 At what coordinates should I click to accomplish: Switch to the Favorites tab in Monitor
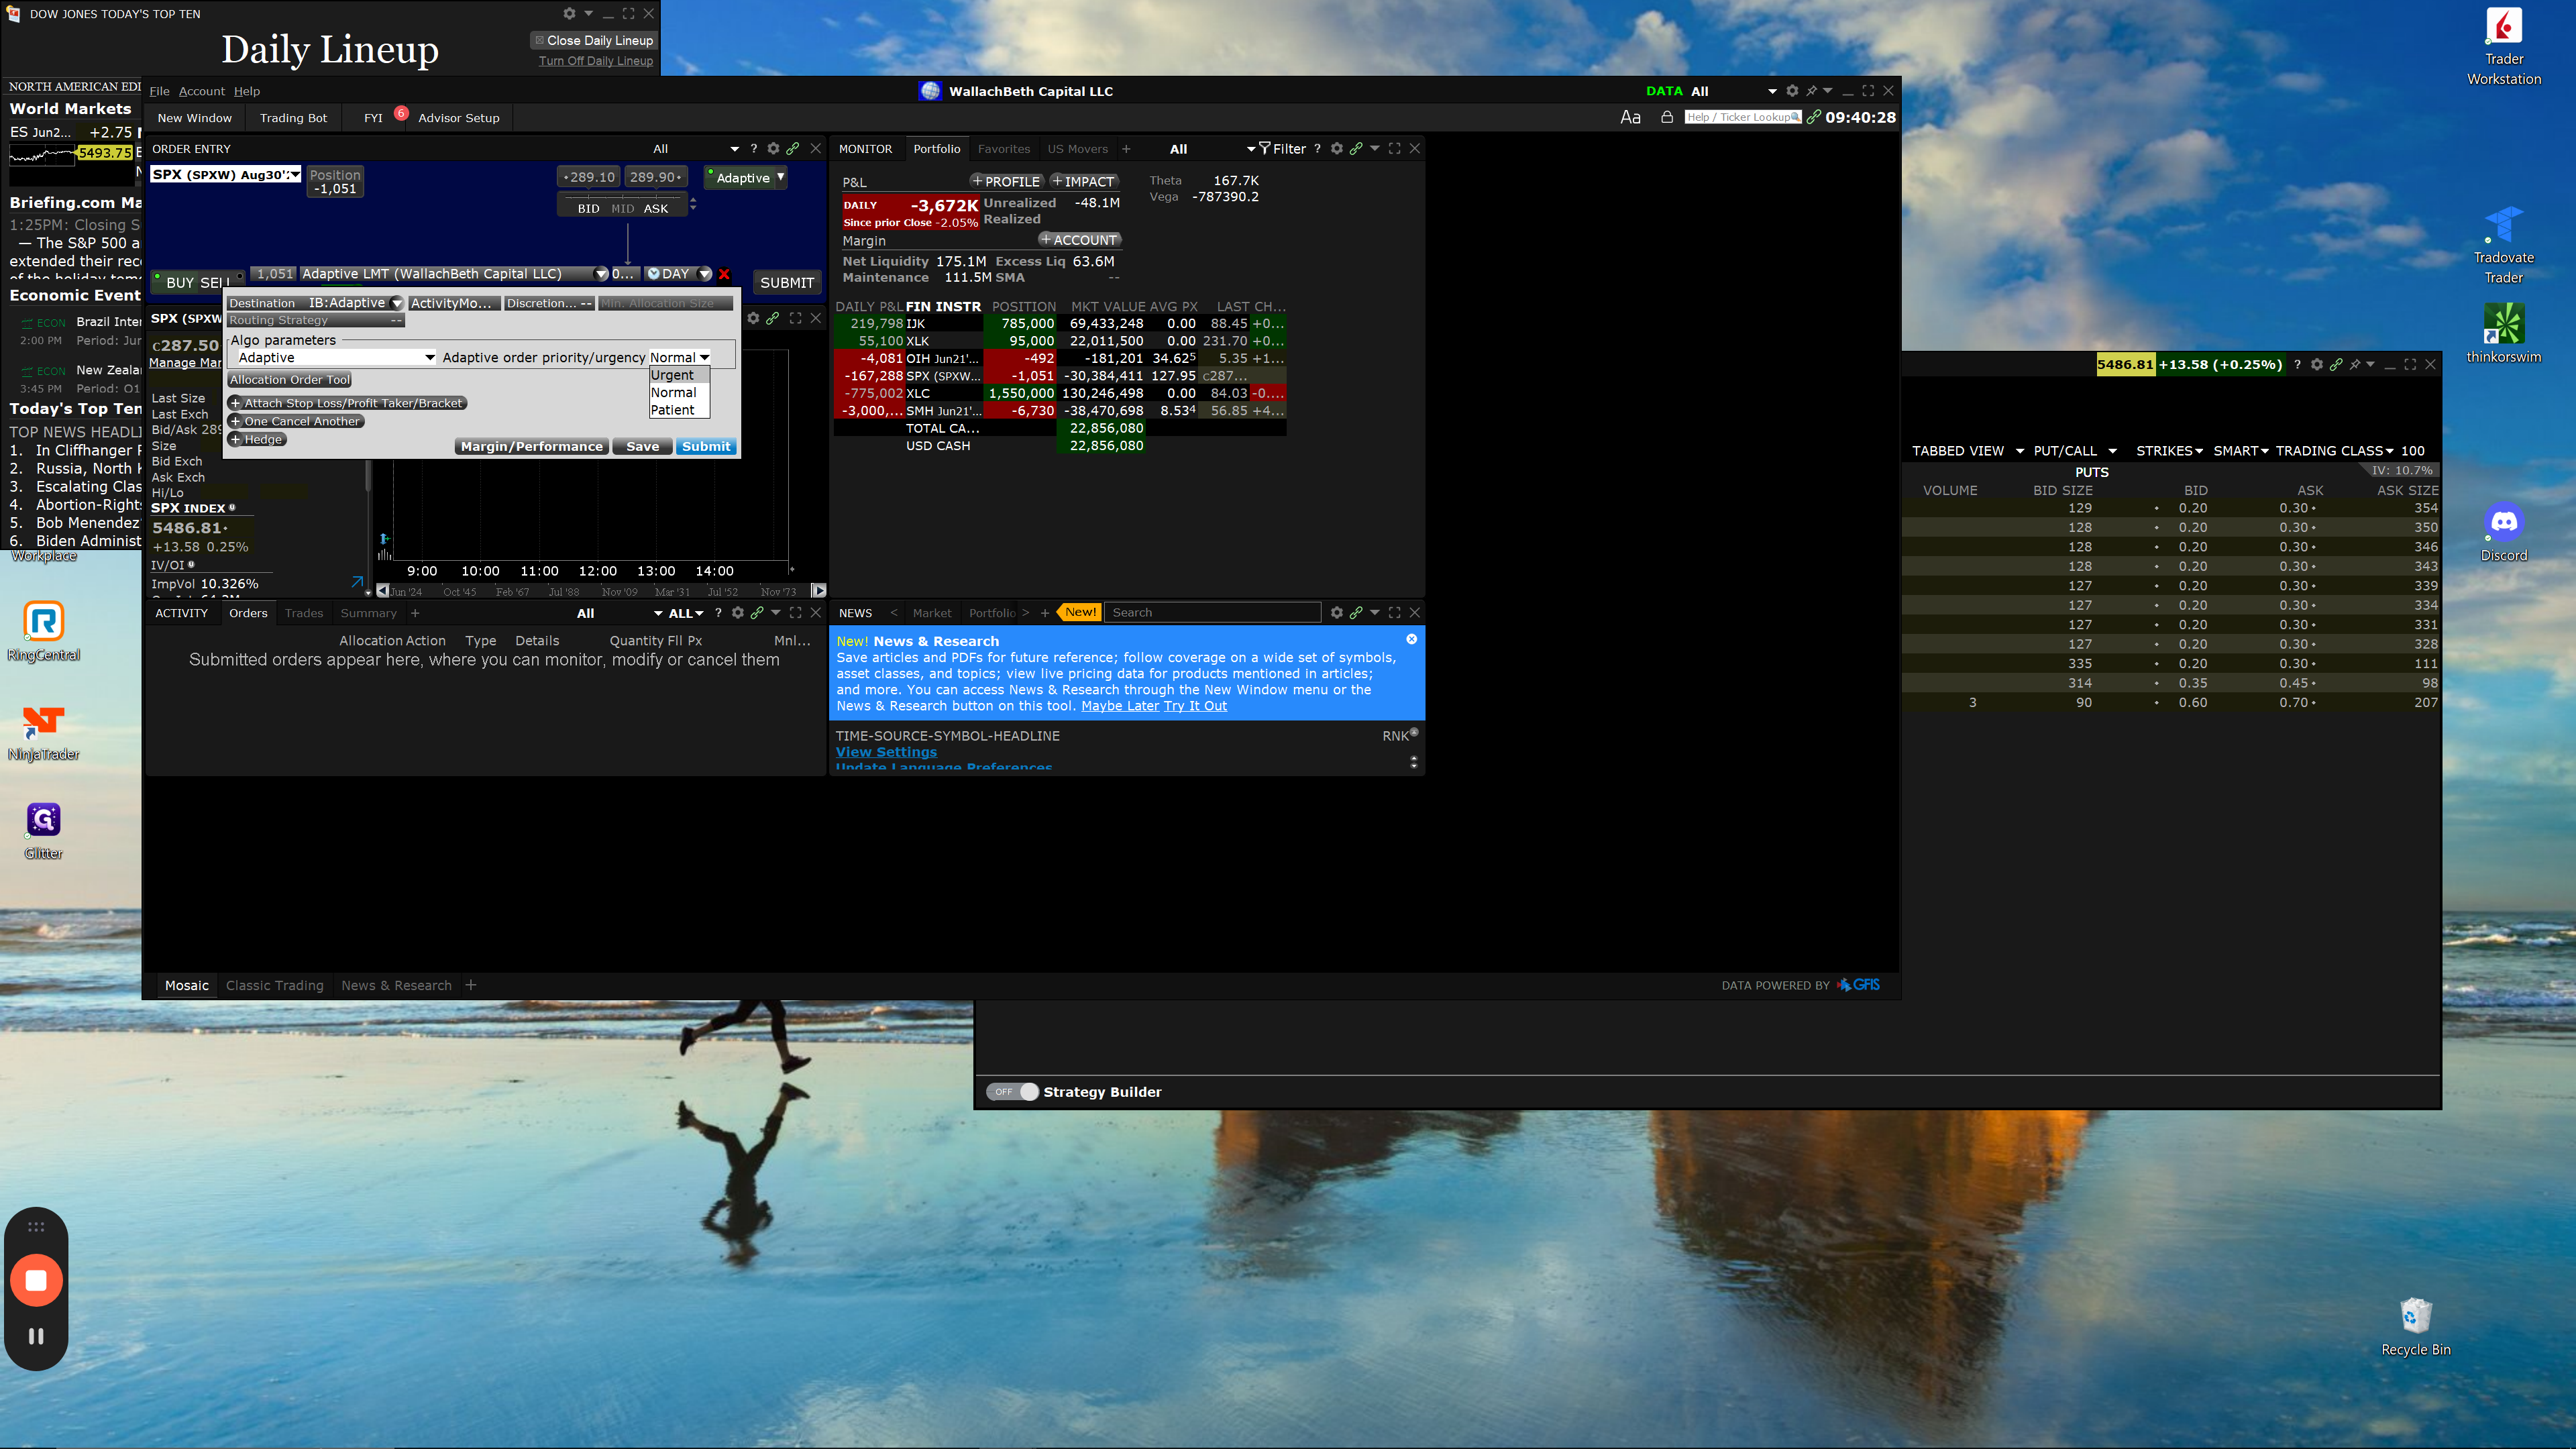pyautogui.click(x=1003, y=149)
